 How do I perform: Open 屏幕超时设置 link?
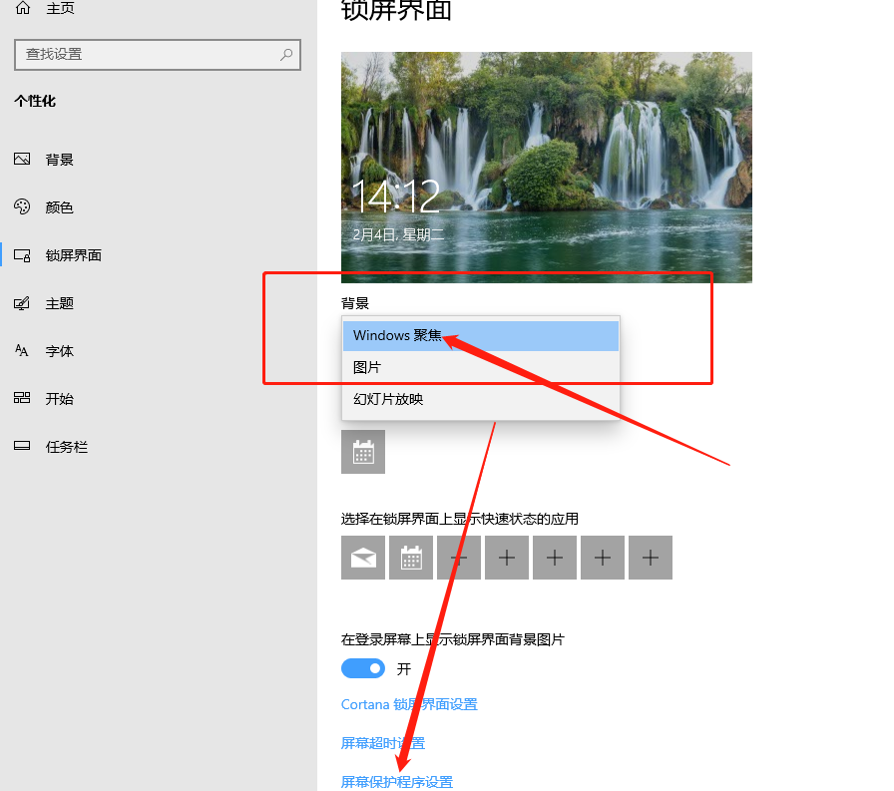(x=383, y=743)
